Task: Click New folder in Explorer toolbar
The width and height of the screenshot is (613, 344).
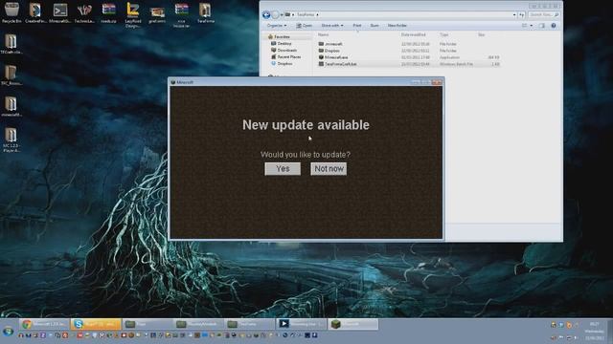Action: click(397, 26)
